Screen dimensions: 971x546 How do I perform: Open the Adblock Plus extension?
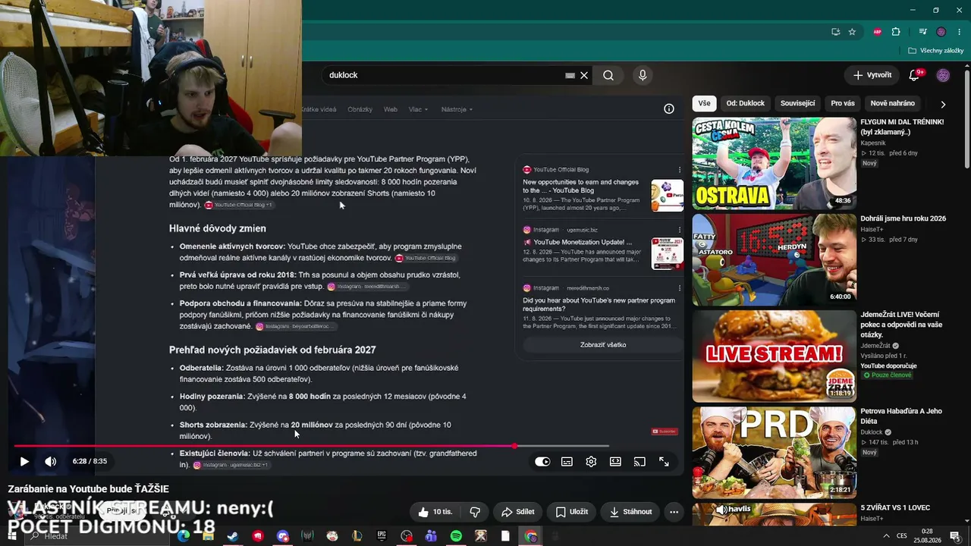point(878,32)
